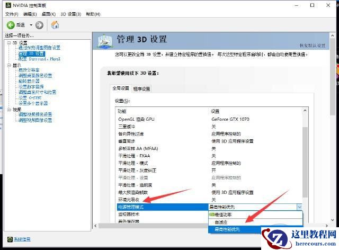339x250 pixels.
Task: Select 通过预览调整图像设置 in the tree
Action: [39, 48]
